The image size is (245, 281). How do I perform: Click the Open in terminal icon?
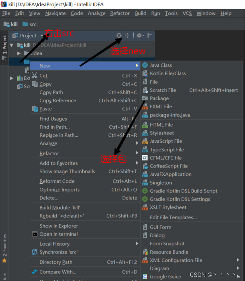coord(35,234)
